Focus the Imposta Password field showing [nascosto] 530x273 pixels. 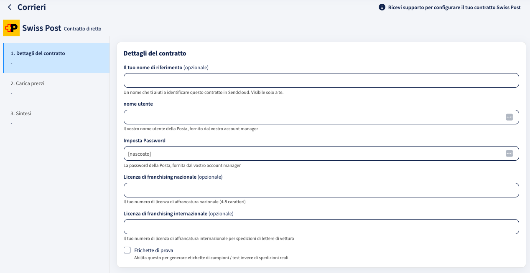coord(321,154)
